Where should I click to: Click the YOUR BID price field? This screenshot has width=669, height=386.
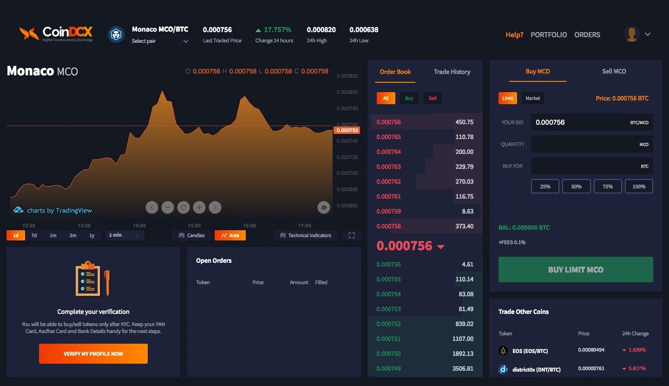click(x=592, y=122)
